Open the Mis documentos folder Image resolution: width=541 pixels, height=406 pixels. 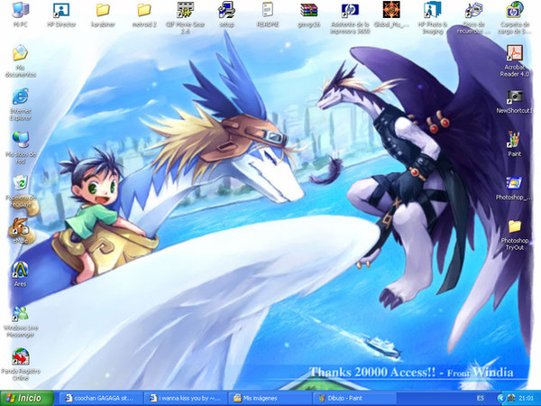pos(21,53)
